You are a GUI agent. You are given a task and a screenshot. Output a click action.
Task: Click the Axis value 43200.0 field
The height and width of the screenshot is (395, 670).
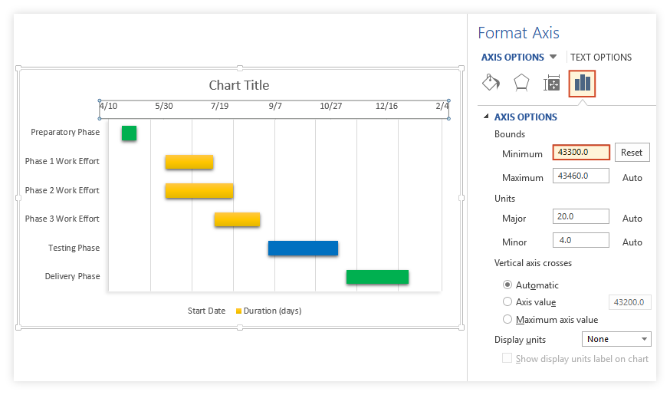[x=629, y=302]
